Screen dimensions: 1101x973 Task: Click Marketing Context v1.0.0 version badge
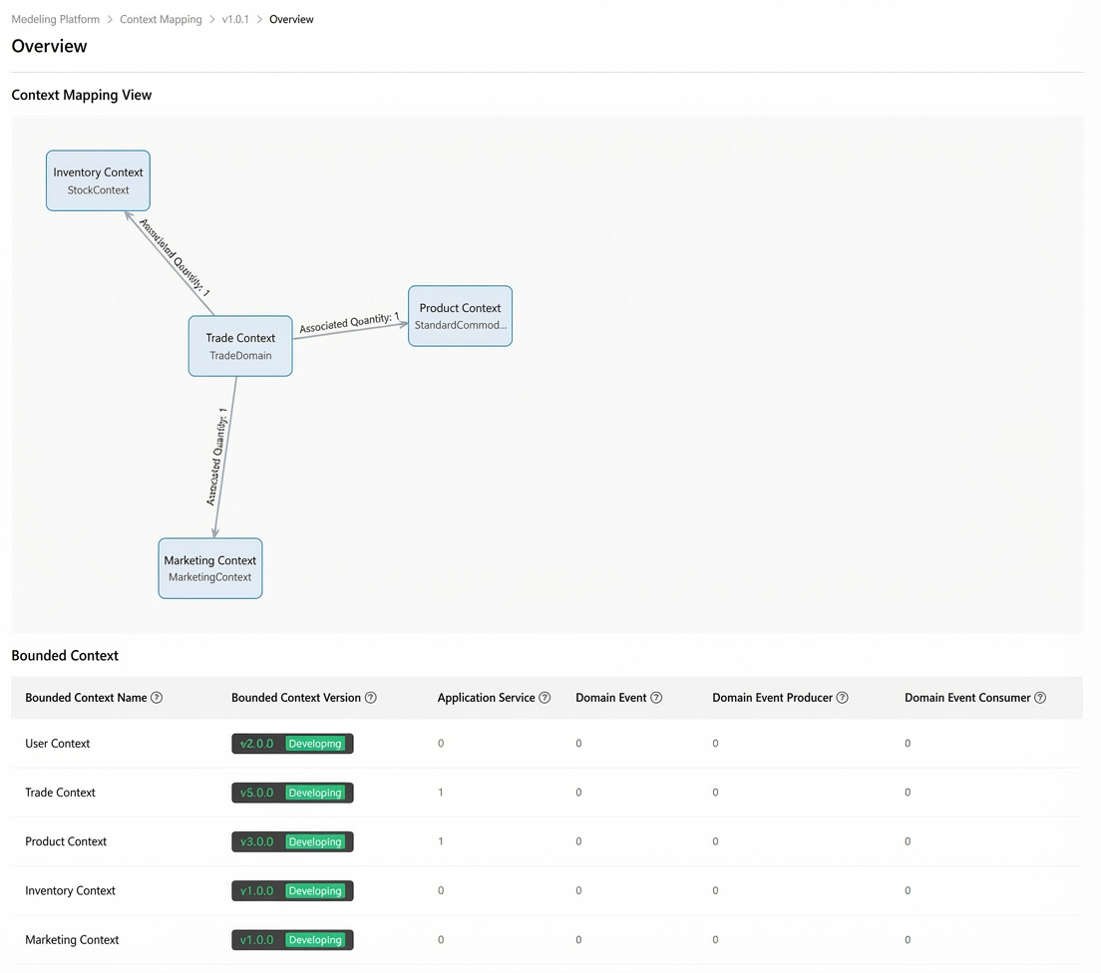(x=293, y=940)
